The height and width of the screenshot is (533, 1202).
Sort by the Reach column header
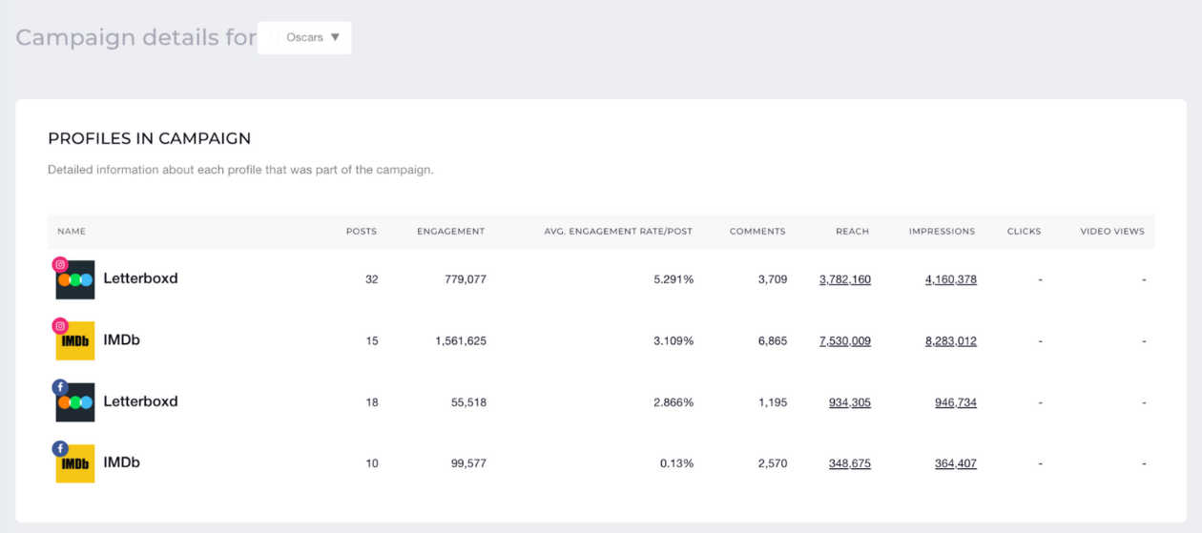click(852, 232)
